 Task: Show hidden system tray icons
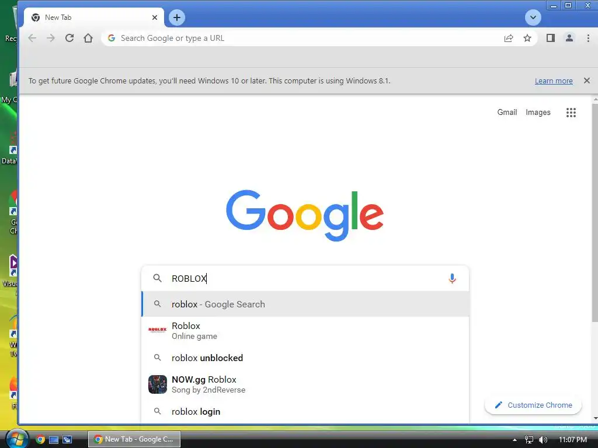pos(514,440)
